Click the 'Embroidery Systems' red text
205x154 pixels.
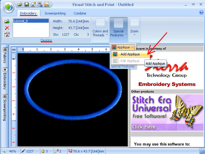[167, 84]
